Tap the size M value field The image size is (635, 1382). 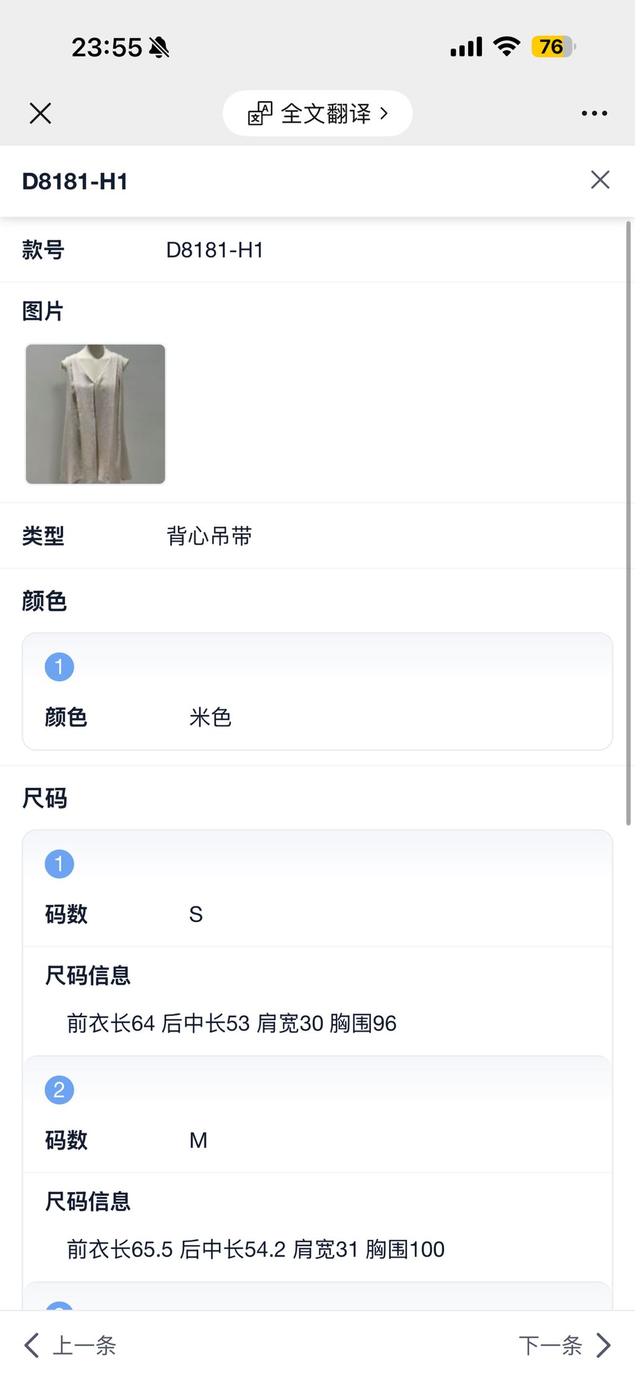(198, 1140)
